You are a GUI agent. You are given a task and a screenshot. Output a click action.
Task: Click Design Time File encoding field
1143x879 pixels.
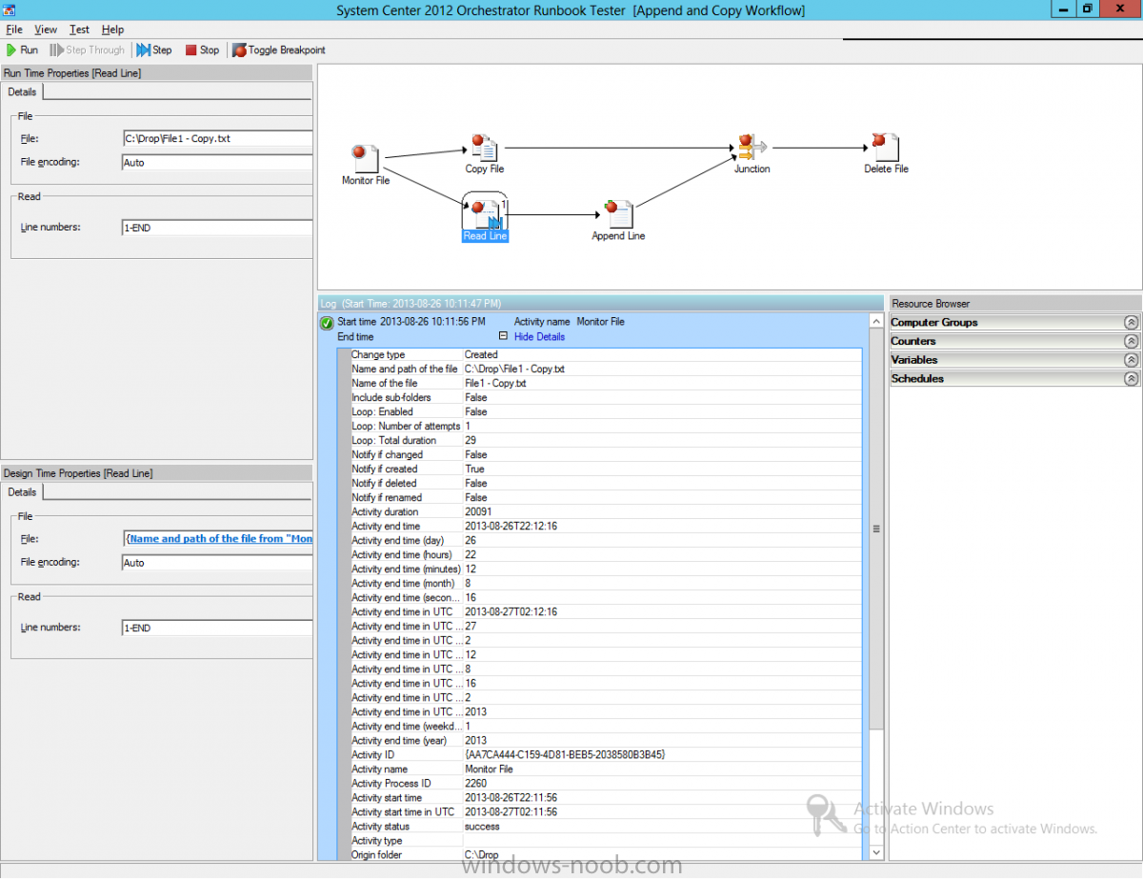click(217, 563)
